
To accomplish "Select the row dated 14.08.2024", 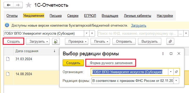I will pos(32,78).
